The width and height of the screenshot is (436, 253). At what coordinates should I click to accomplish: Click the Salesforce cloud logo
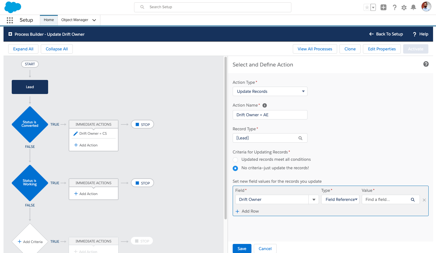[13, 7]
